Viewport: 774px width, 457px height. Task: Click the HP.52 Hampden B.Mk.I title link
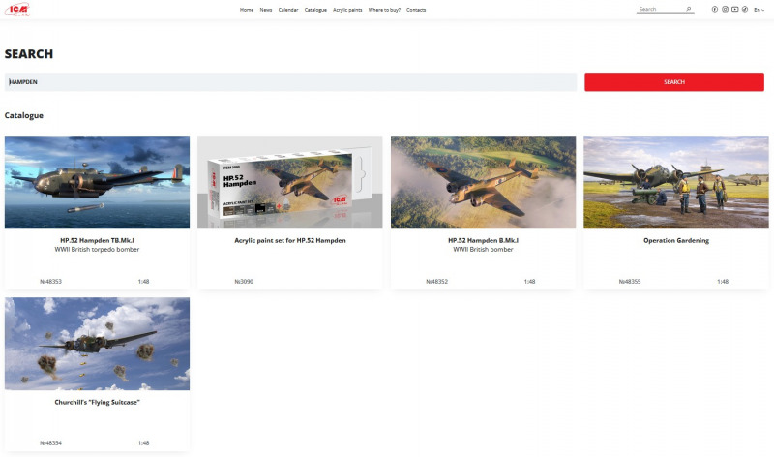coord(483,241)
